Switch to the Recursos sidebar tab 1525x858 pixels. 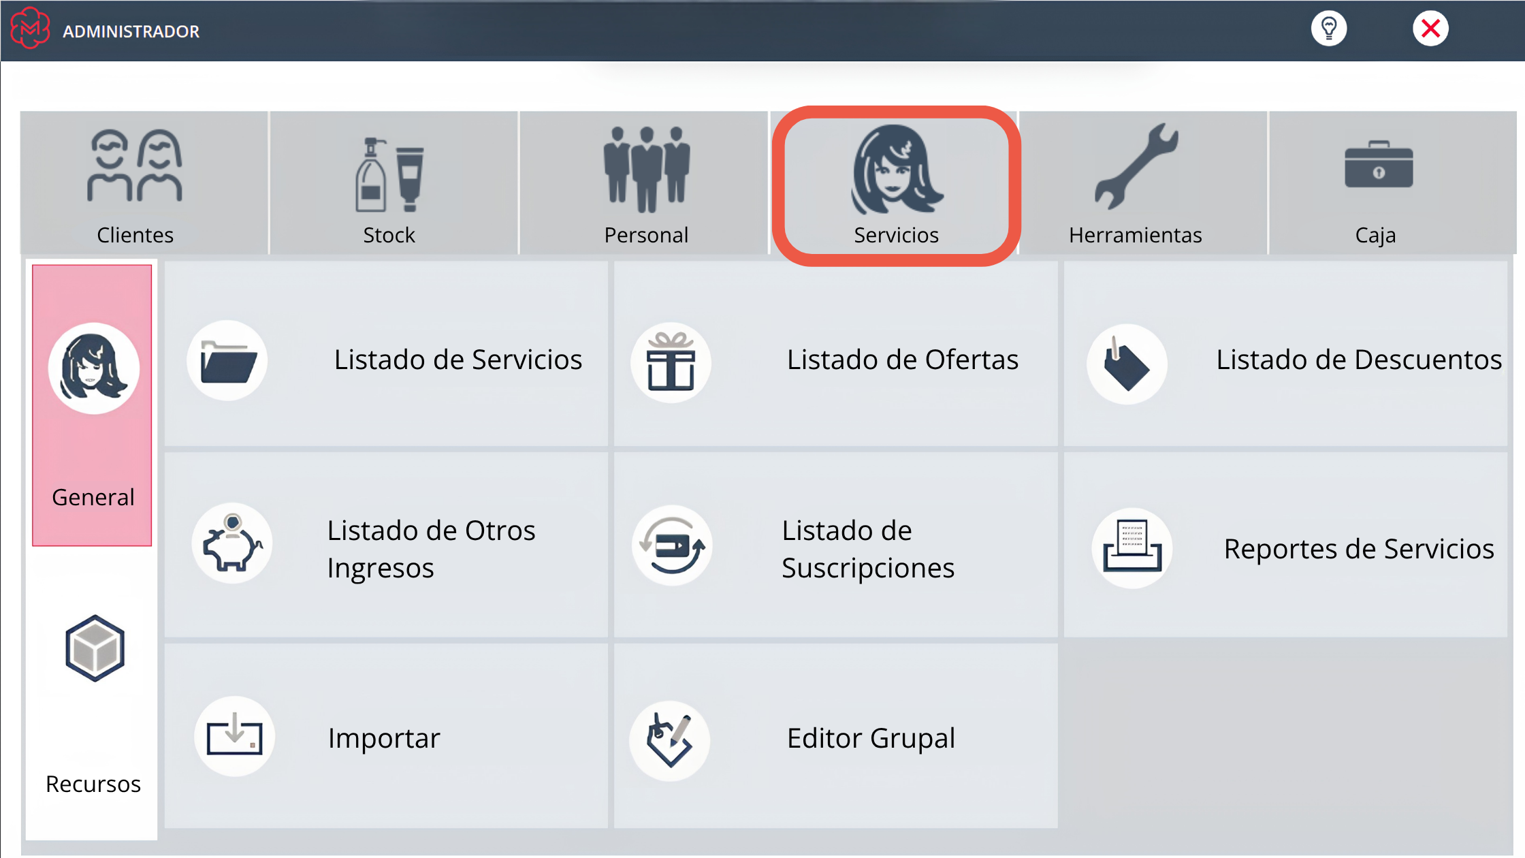pos(92,695)
